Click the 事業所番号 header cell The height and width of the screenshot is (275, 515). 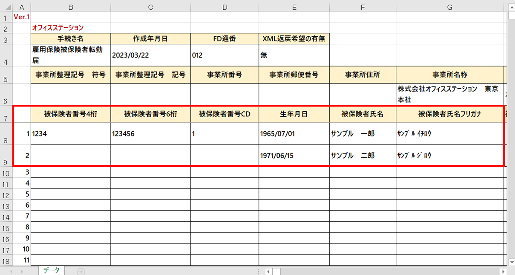[x=224, y=75]
